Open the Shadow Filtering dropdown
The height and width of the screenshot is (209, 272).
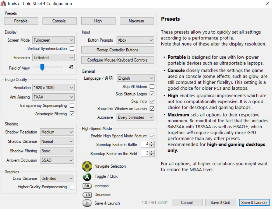click(x=57, y=151)
